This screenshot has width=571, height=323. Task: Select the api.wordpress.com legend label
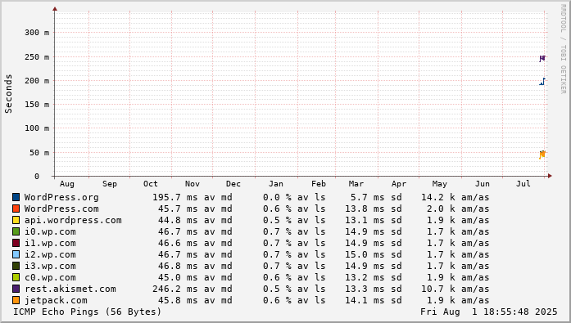tap(73, 220)
